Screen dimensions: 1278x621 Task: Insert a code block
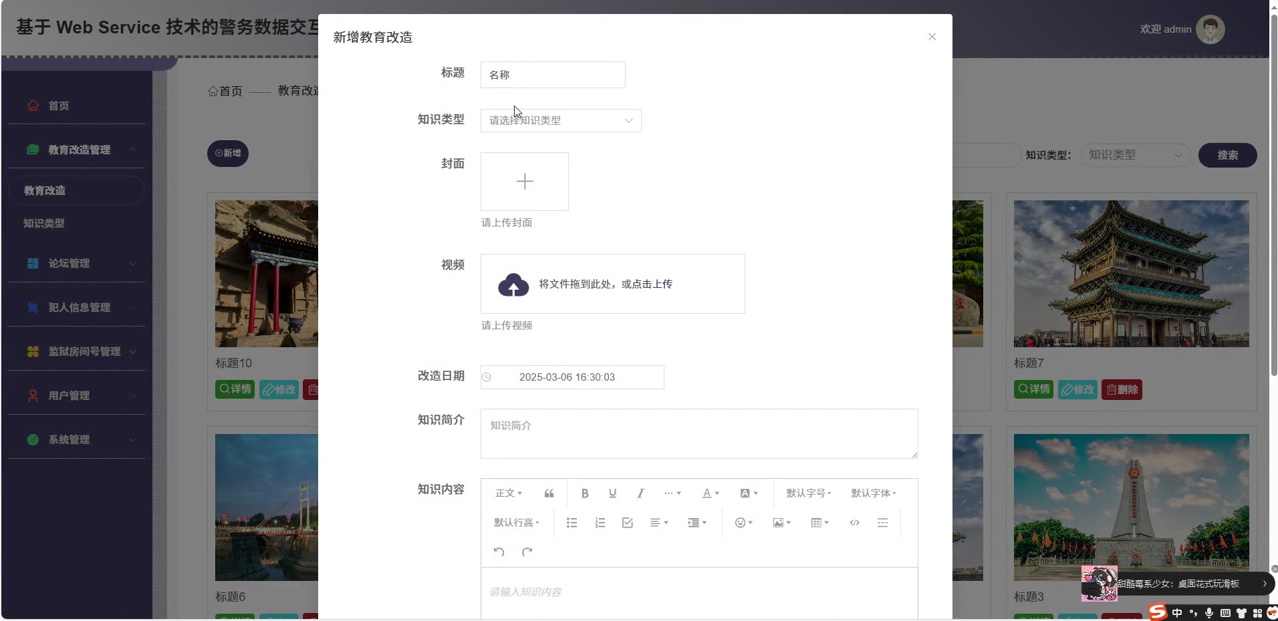point(854,523)
